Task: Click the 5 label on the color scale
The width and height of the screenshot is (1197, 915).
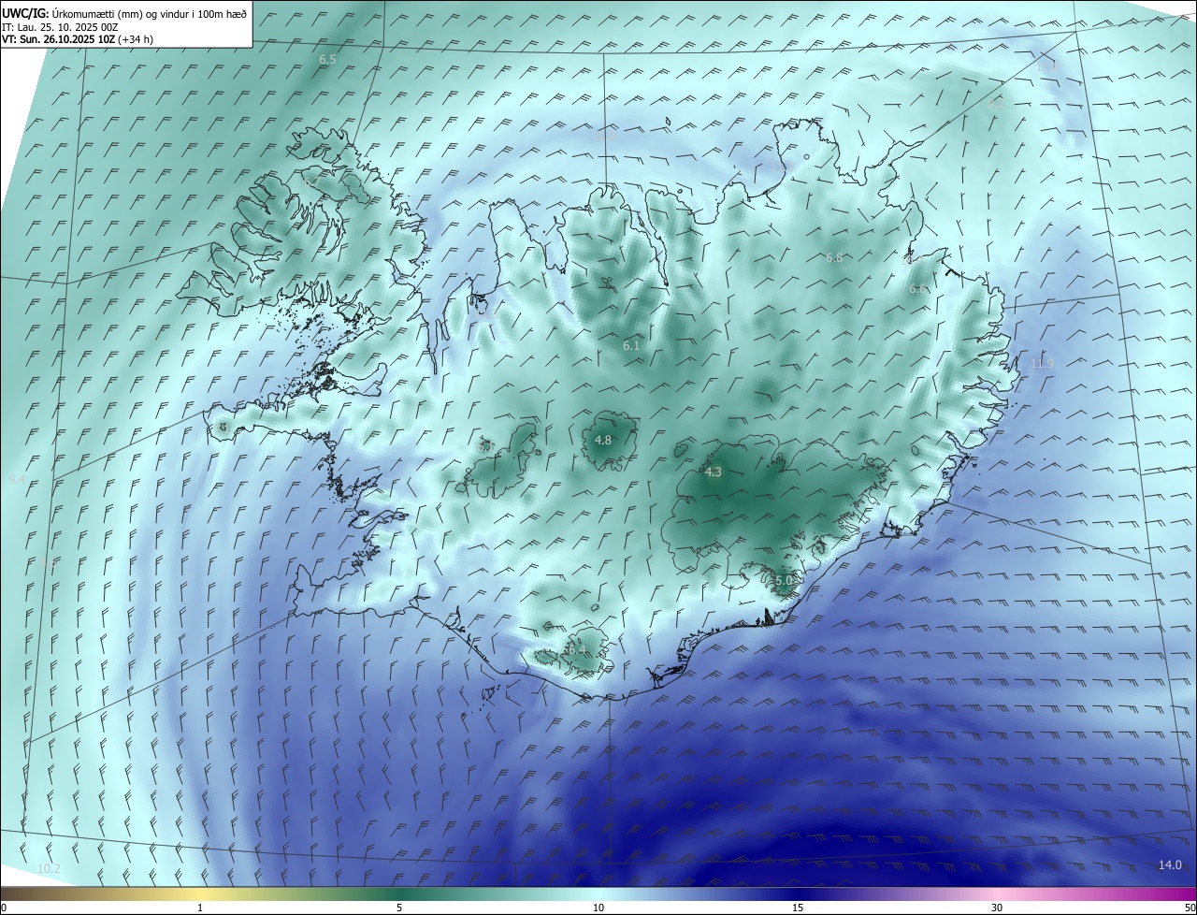Action: coord(399,908)
